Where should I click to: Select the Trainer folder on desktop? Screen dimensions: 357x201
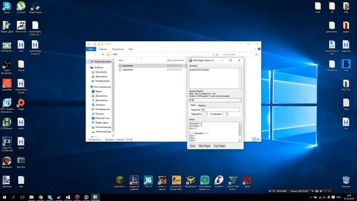[x=21, y=65]
